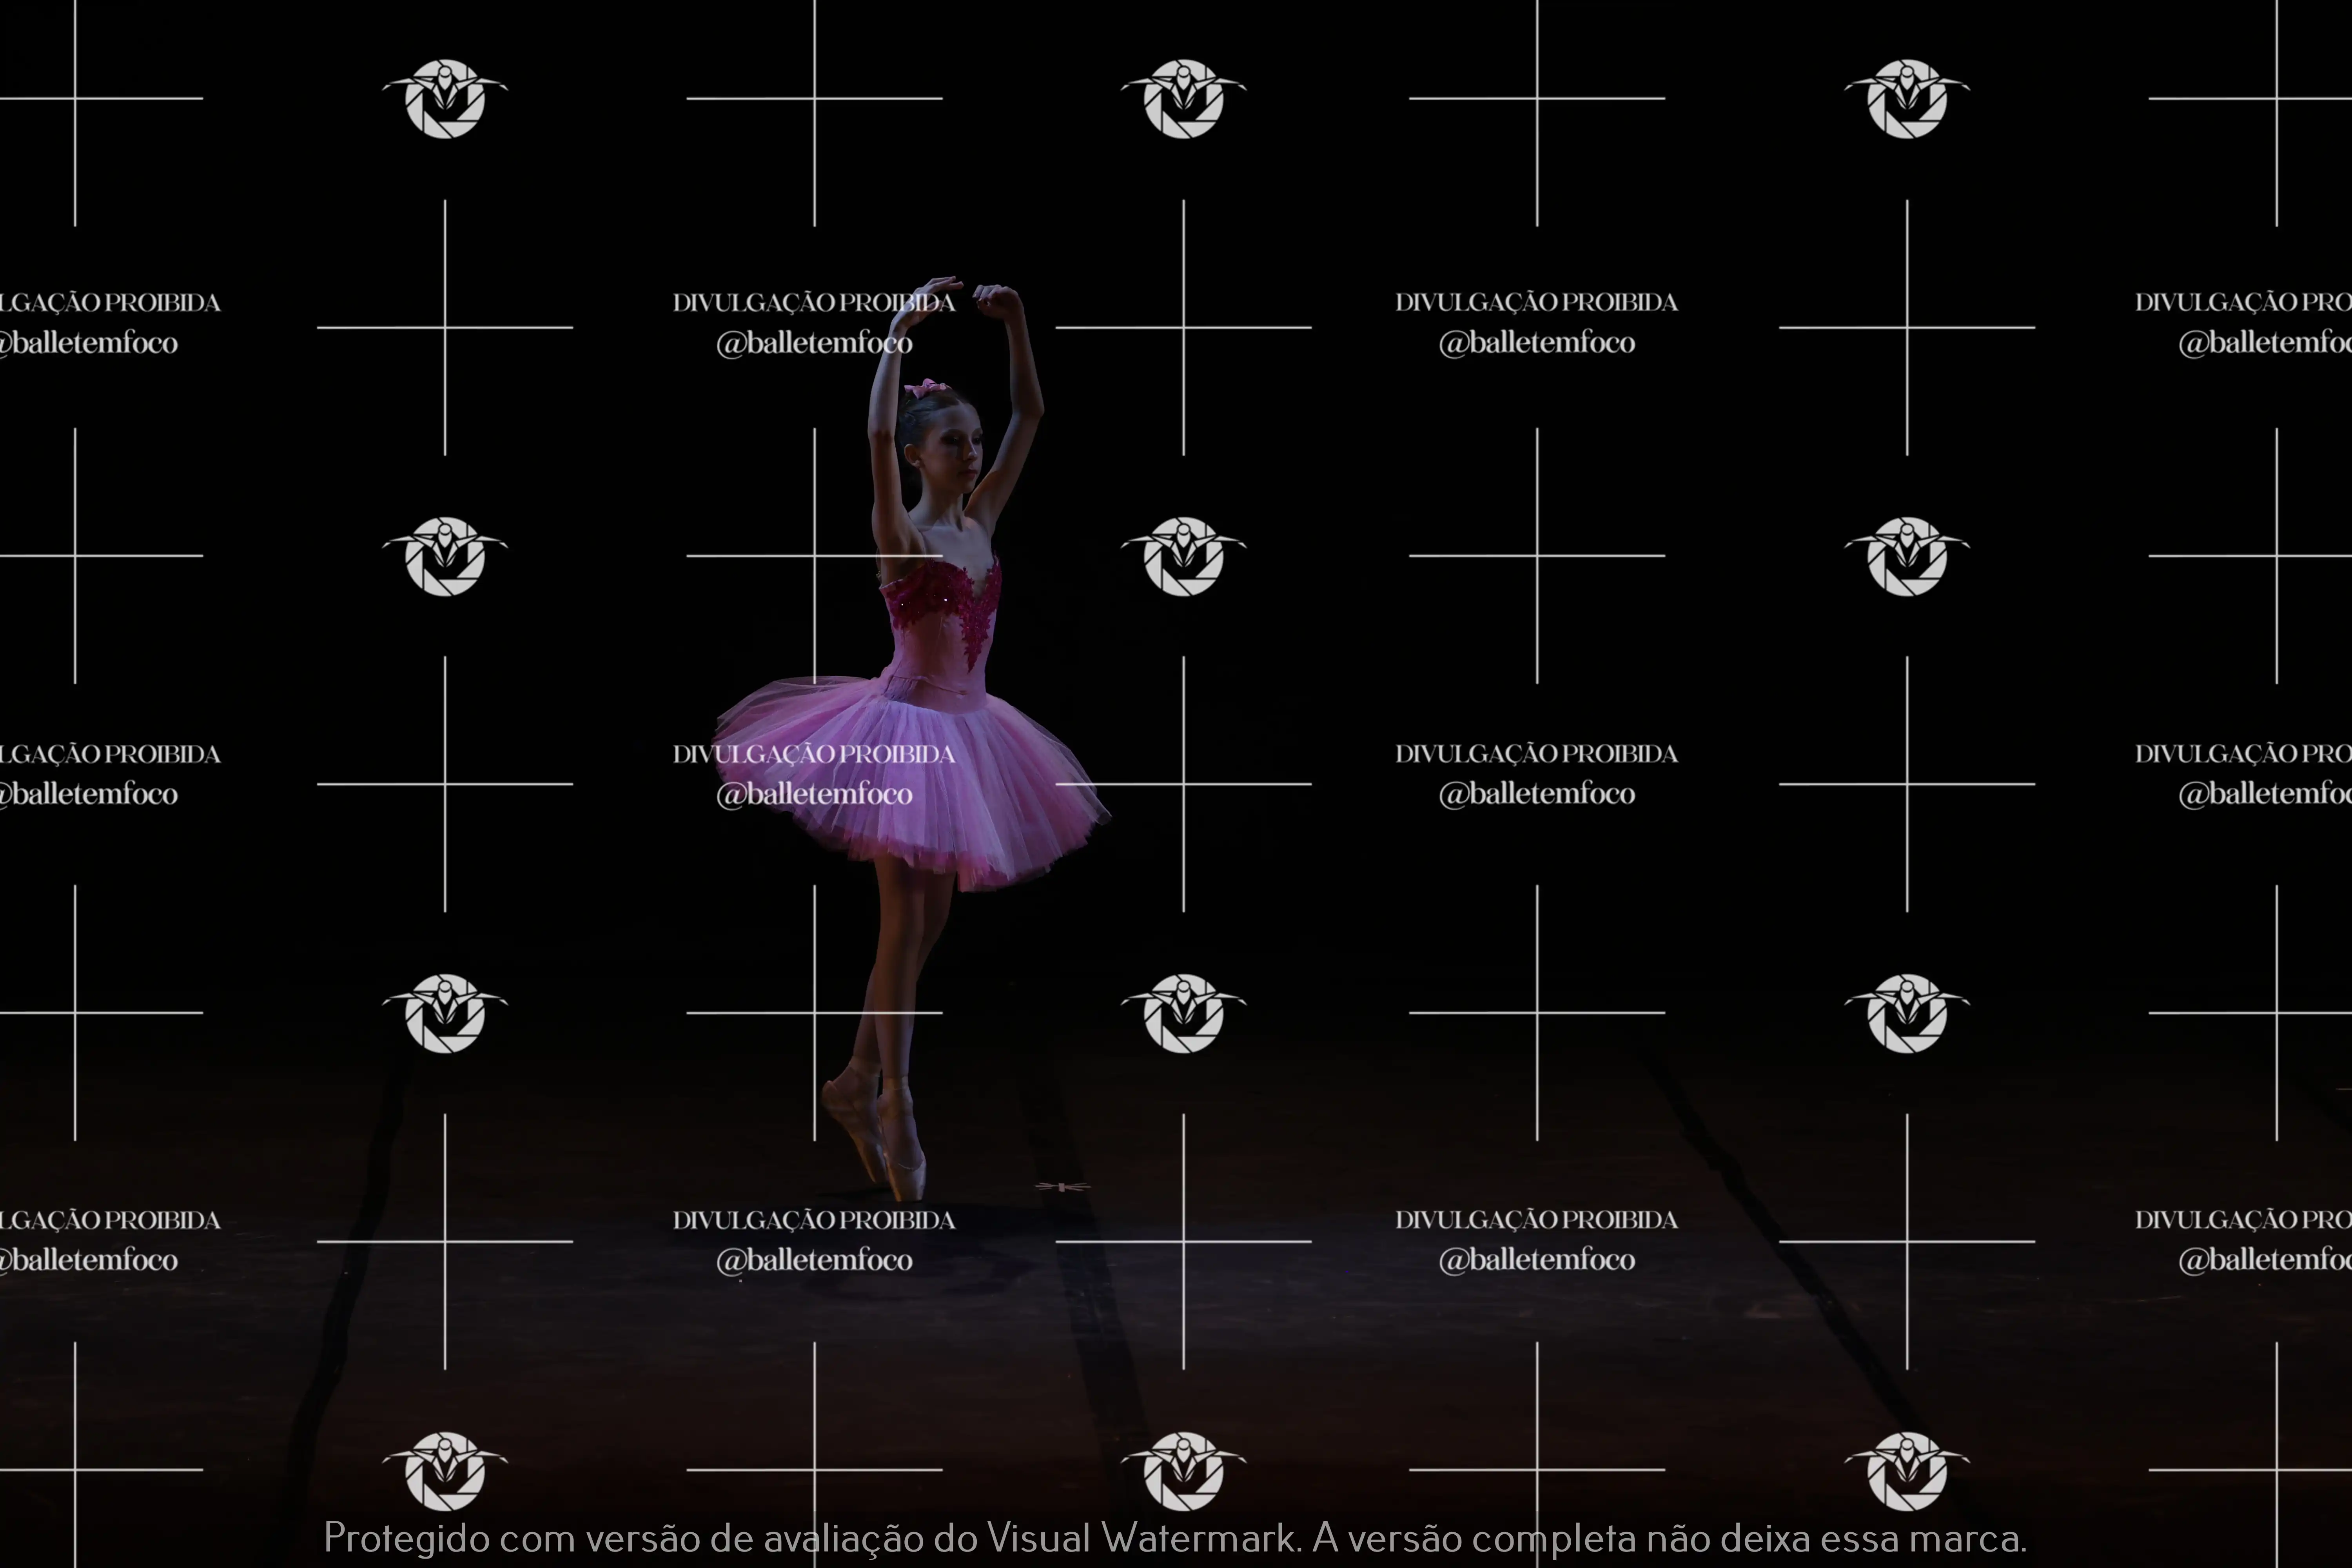This screenshot has width=2352, height=1568.
Task: Click 'DIVULGAÇÃO PROIBIDA' text over the tutu
Action: point(814,754)
